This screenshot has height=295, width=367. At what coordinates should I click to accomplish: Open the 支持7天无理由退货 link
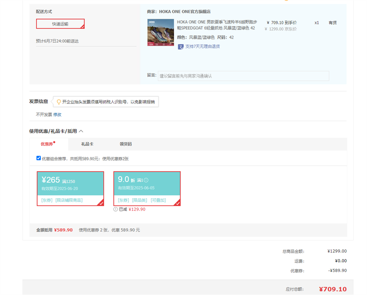coord(202,46)
